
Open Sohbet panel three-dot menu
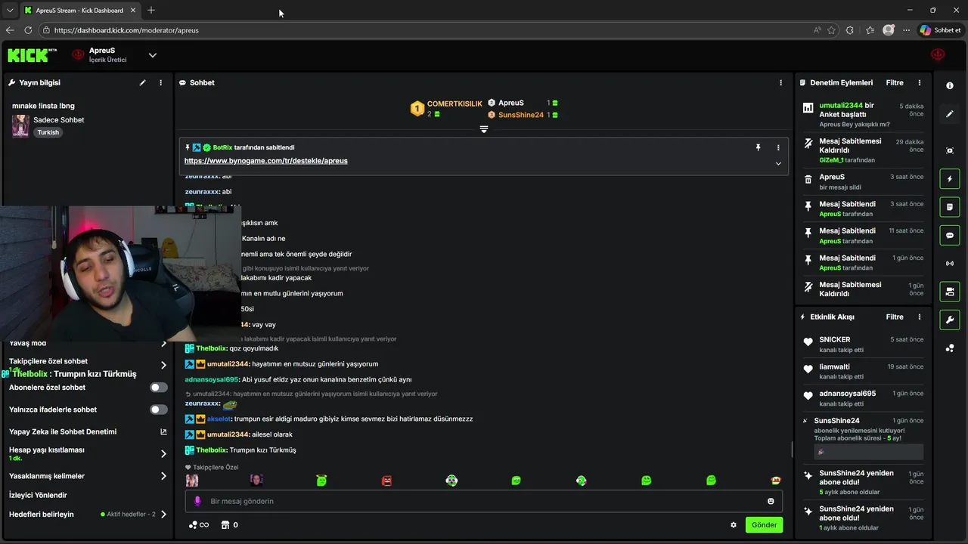click(x=780, y=82)
